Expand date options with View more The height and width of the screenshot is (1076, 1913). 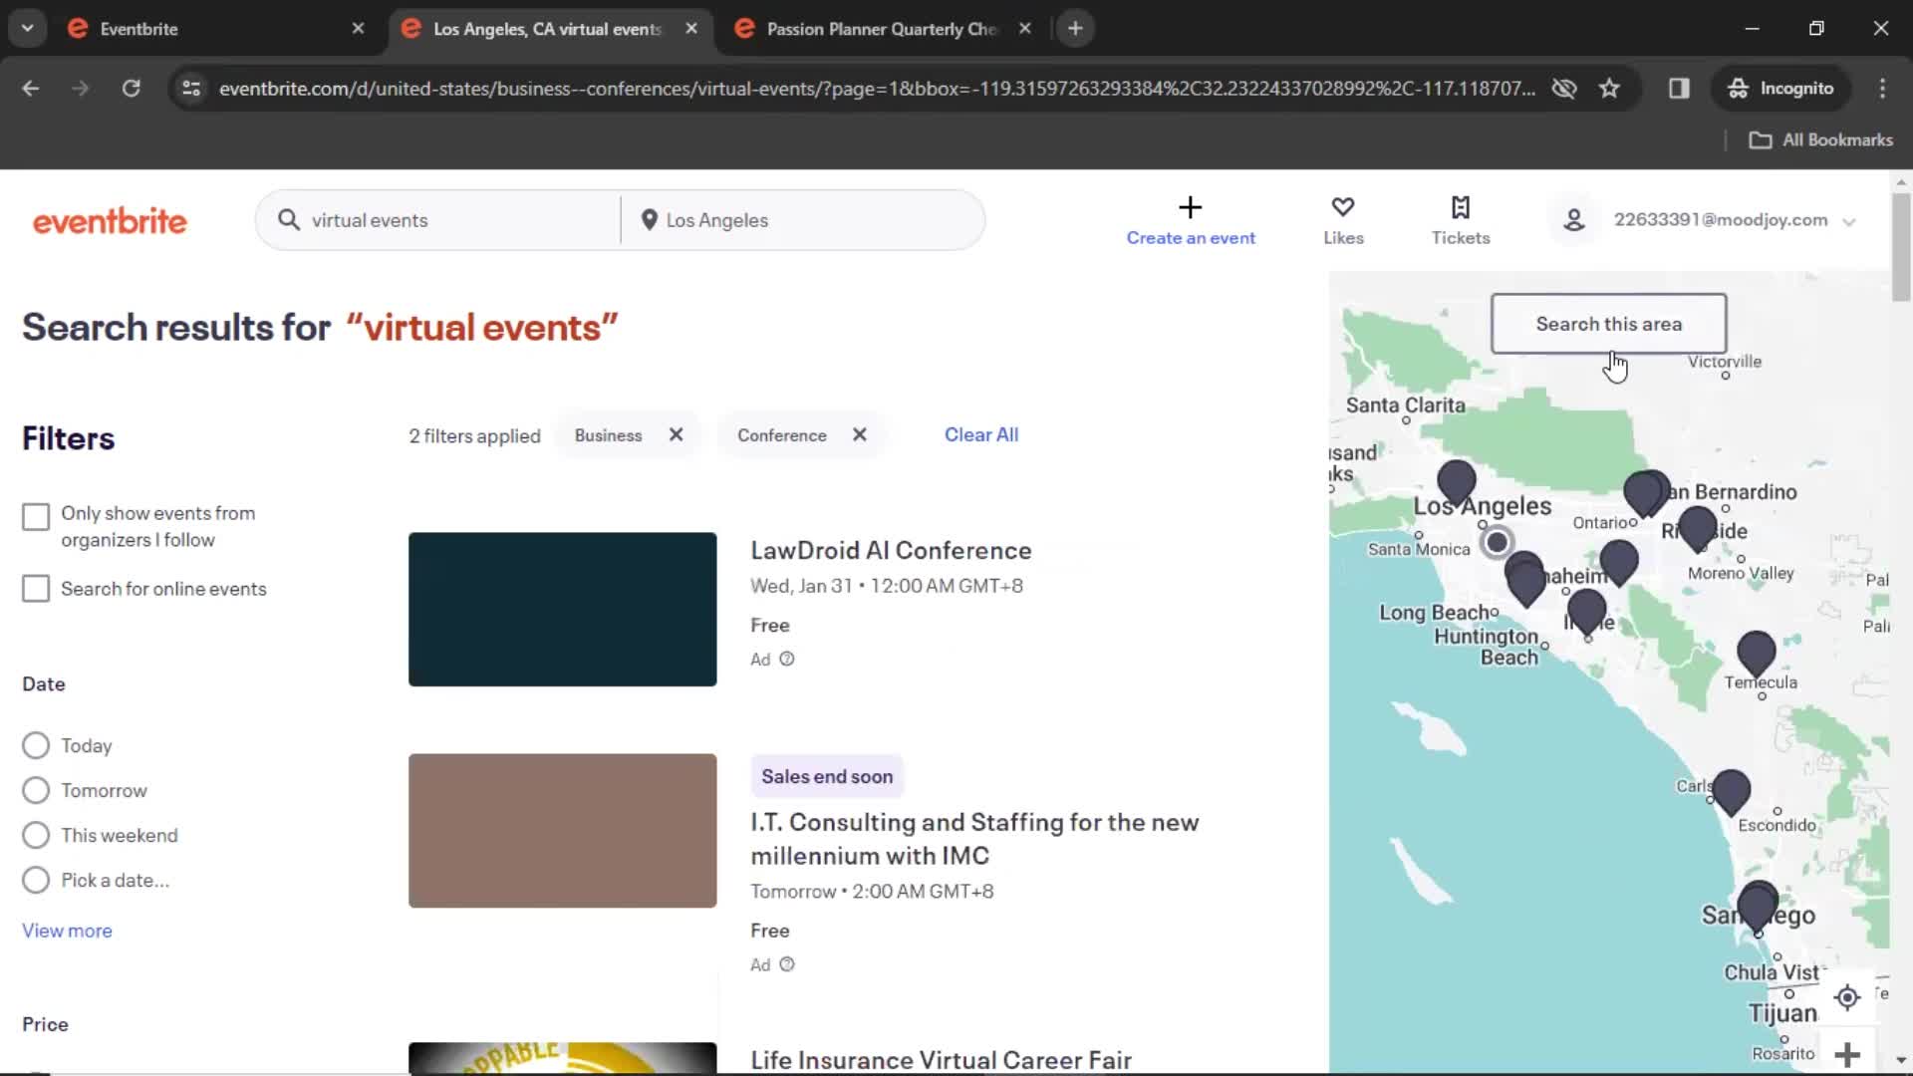pos(67,931)
